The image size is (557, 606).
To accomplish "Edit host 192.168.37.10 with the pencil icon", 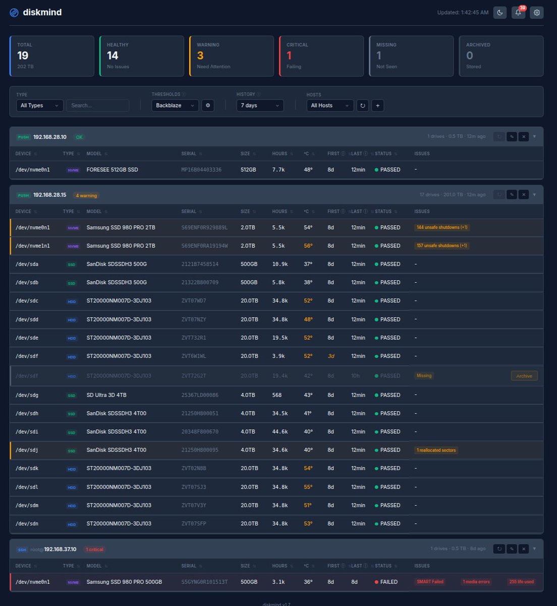I will click(512, 548).
